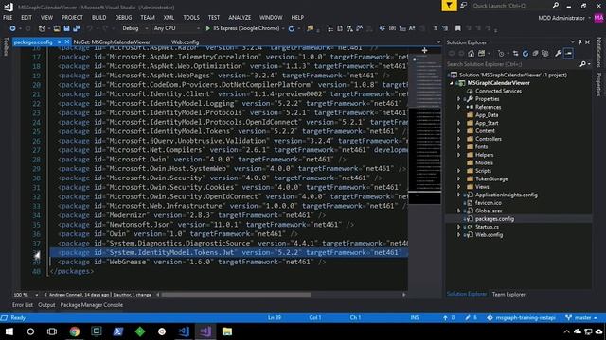The height and width of the screenshot is (340, 606).
Task: Click the Pending Changes Filter clock icon
Action: pyautogui.click(x=501, y=54)
